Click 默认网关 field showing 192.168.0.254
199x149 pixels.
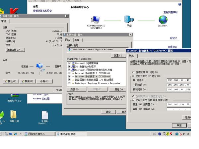pyautogui.click(x=179, y=89)
